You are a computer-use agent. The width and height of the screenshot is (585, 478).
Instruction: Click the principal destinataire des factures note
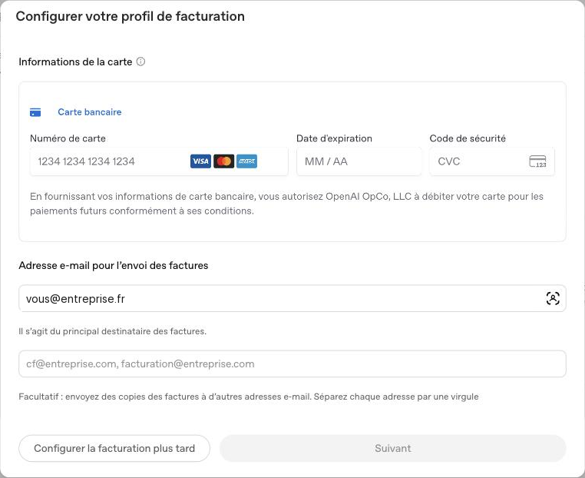112,331
